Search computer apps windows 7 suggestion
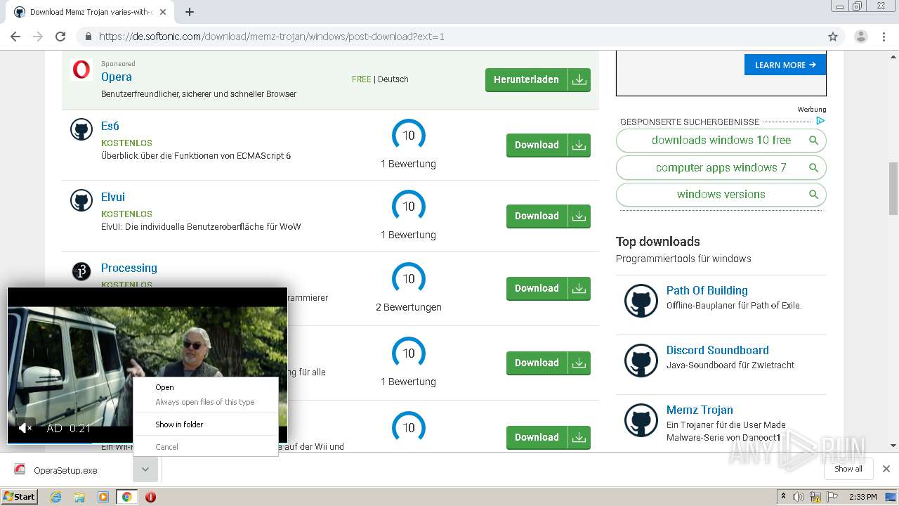 point(721,168)
